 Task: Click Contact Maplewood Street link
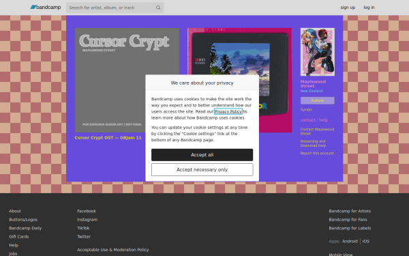(x=317, y=131)
